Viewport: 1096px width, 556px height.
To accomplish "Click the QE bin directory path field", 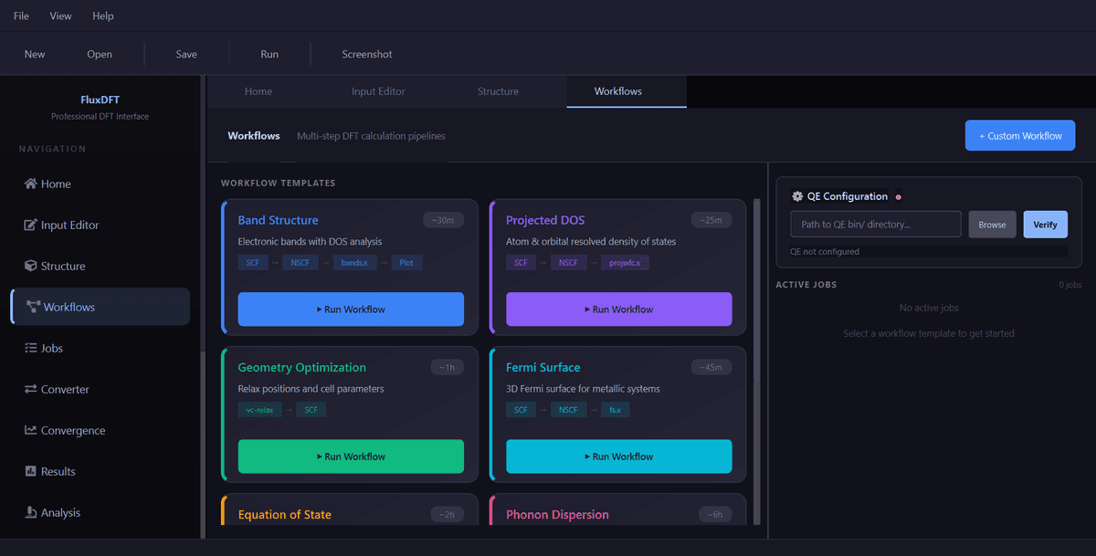I will tap(875, 225).
